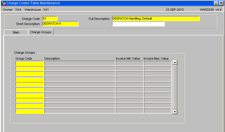Click the first row Description cell

pos(80,63)
